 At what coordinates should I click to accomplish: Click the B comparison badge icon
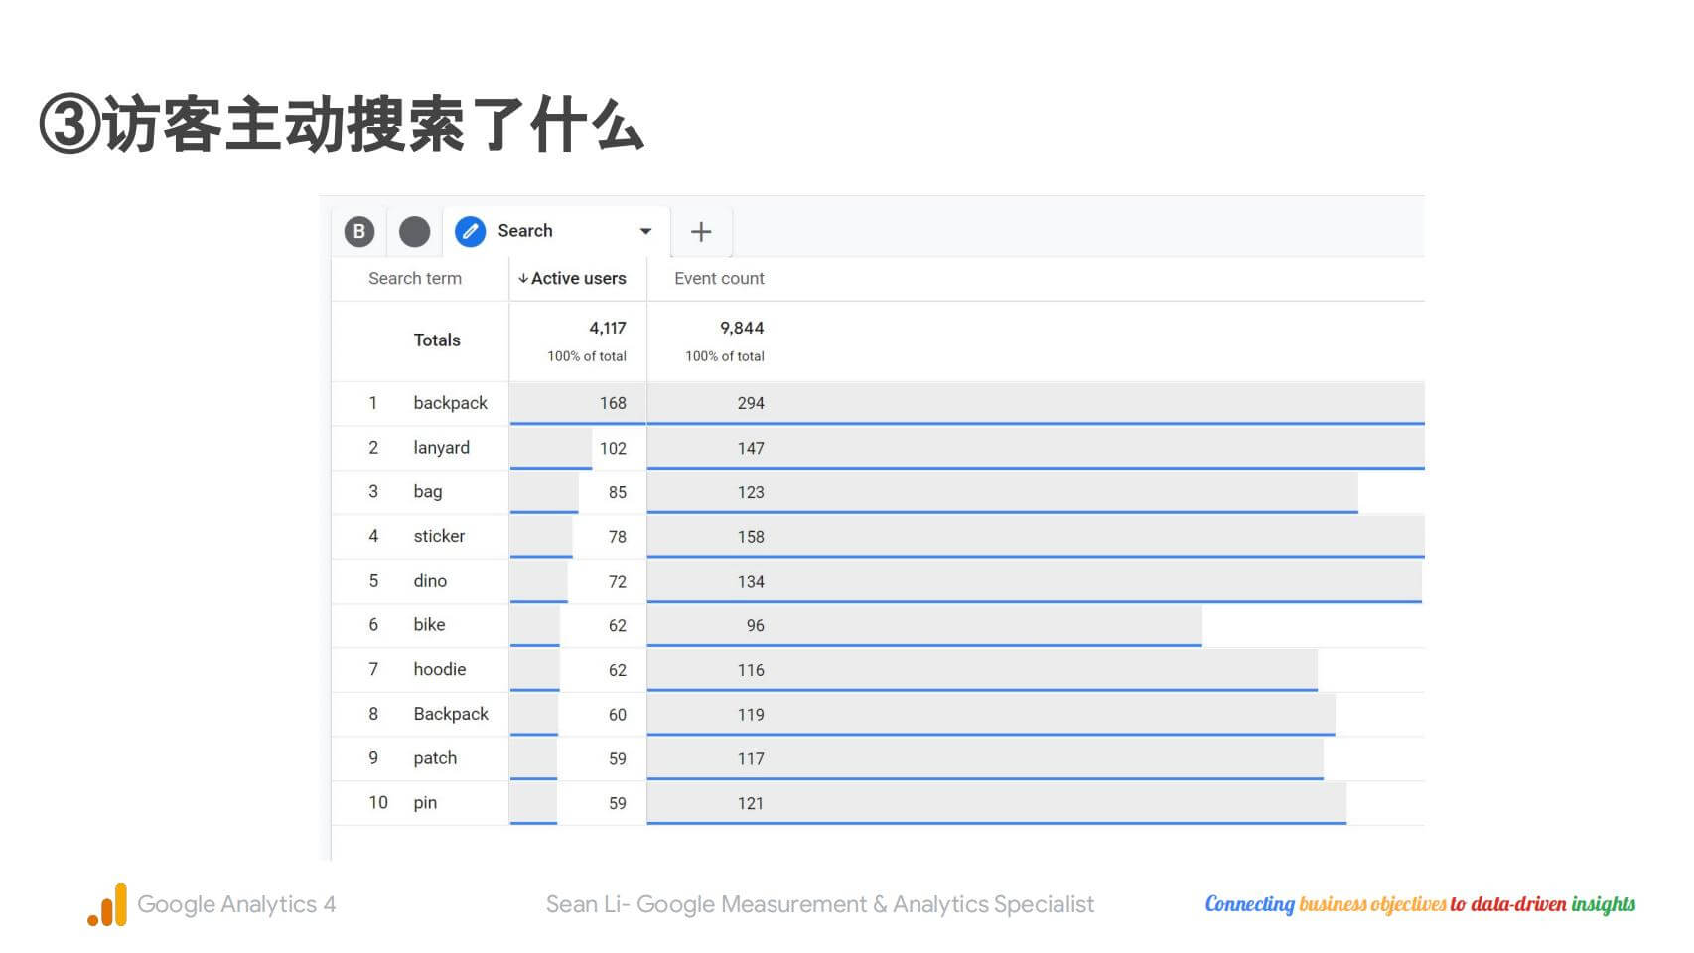click(359, 231)
